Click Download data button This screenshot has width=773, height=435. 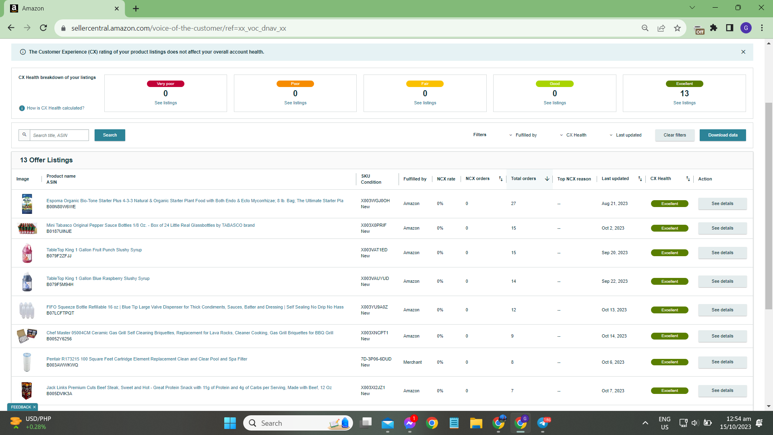(723, 135)
